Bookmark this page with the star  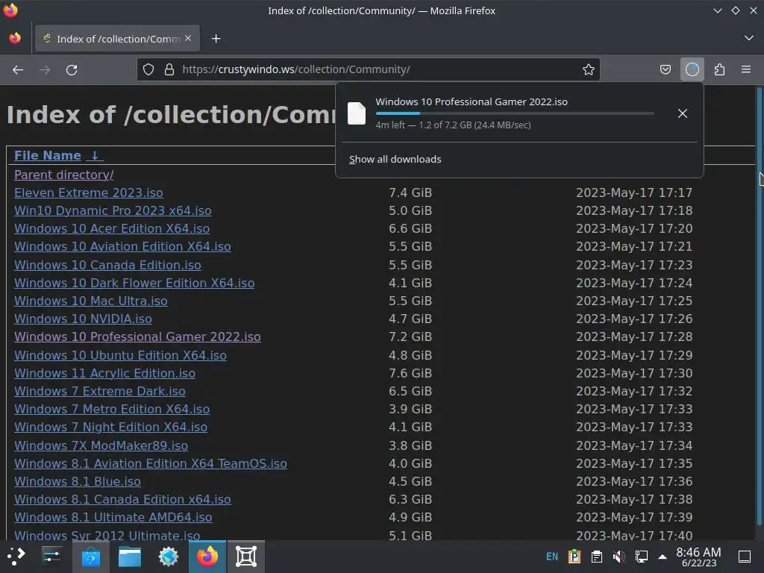(x=589, y=69)
